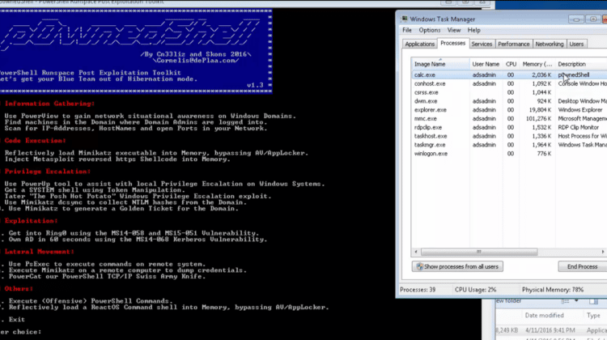This screenshot has width=607, height=340.
Task: Click the RDP Clip Monitor description
Action: (579, 127)
